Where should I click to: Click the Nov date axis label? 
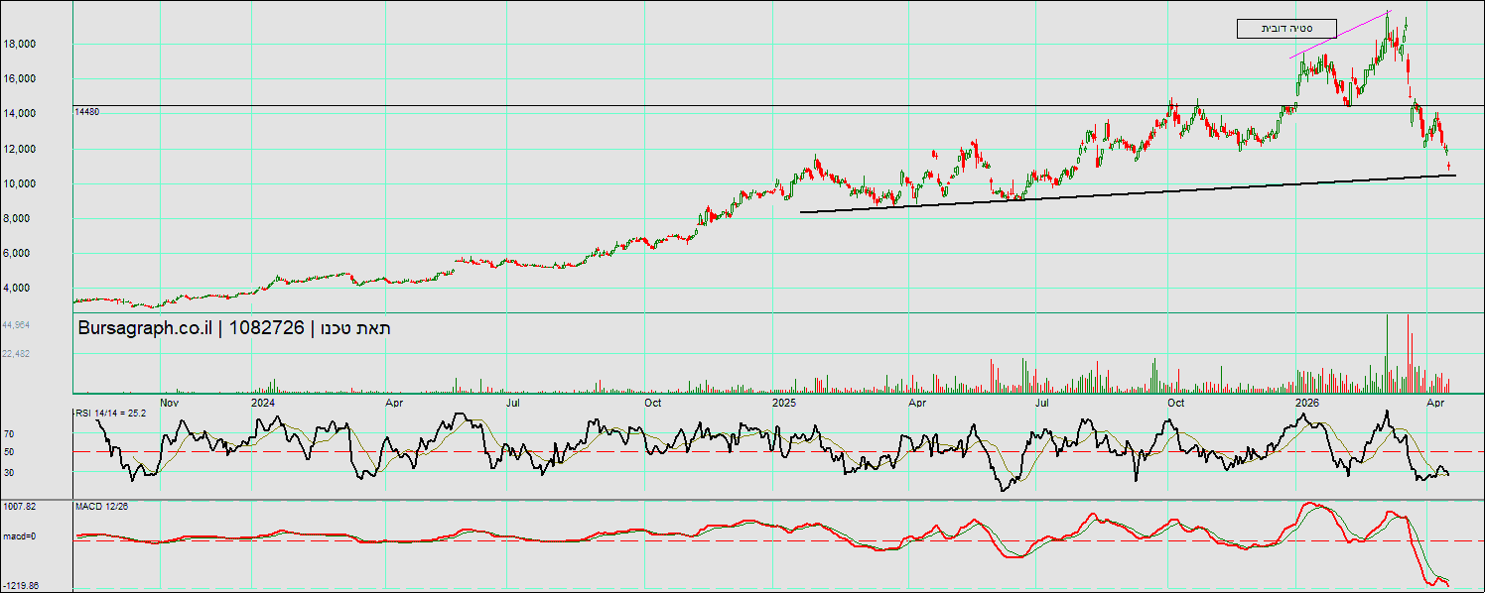coord(170,403)
